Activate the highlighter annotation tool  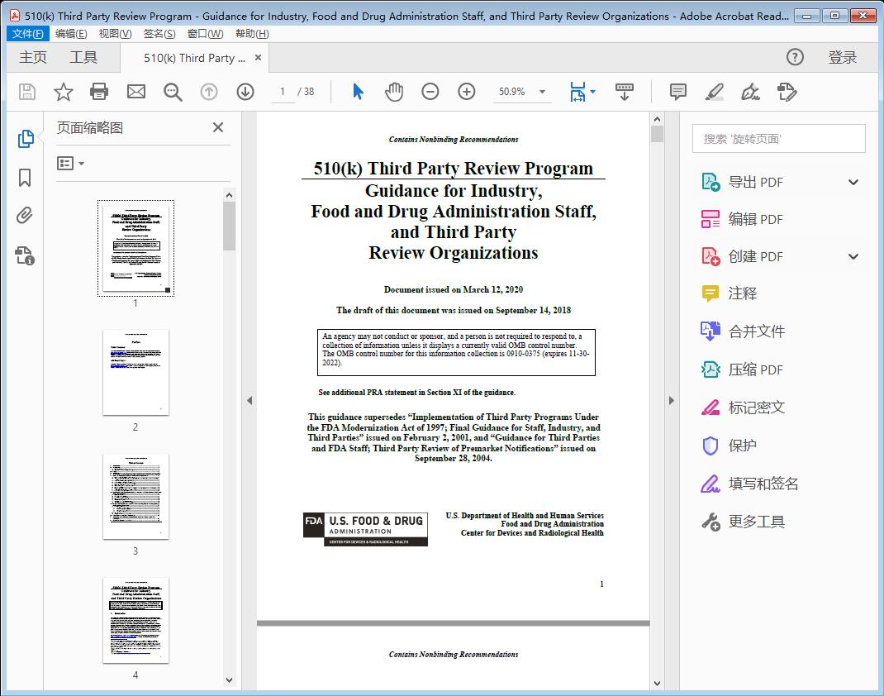tap(714, 92)
